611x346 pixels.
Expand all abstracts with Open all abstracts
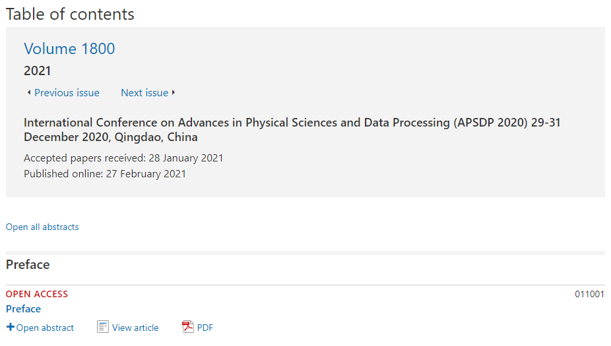[x=42, y=227]
